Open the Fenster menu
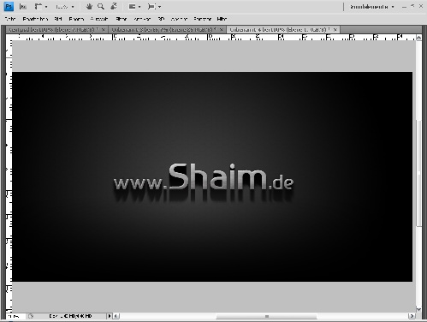The height and width of the screenshot is (322, 427). pyautogui.click(x=202, y=19)
